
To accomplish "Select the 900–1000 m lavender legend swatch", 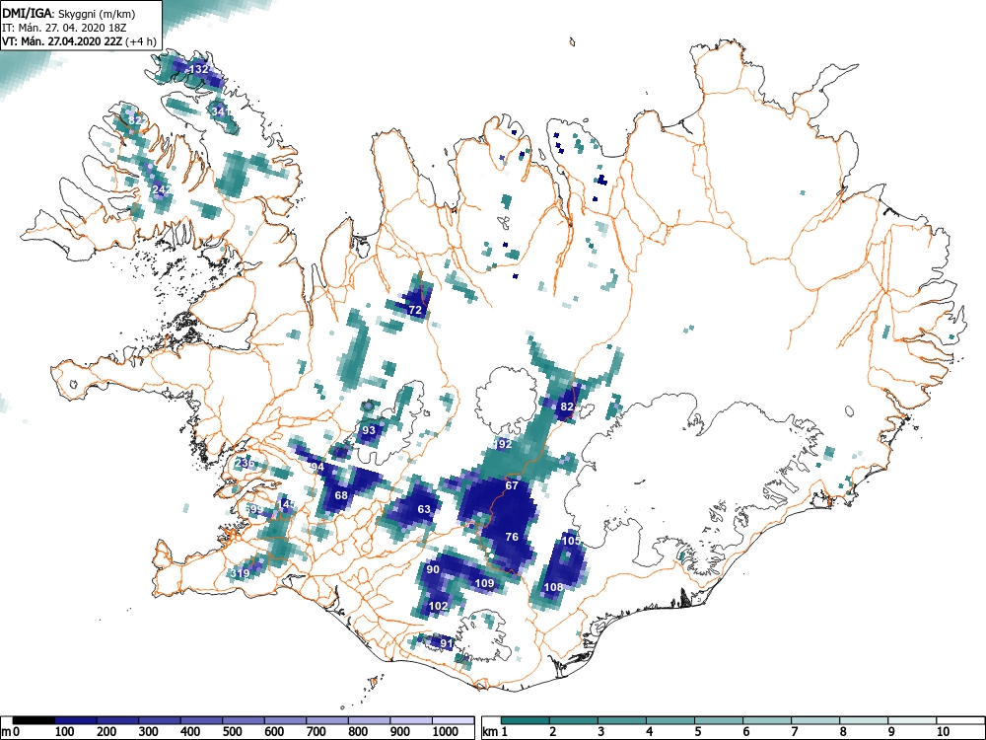I will pos(411,720).
